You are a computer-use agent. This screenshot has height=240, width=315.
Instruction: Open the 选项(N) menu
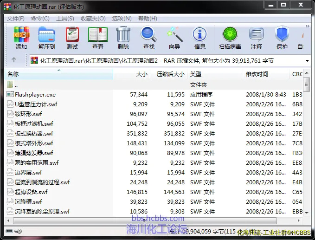[x=122, y=19]
